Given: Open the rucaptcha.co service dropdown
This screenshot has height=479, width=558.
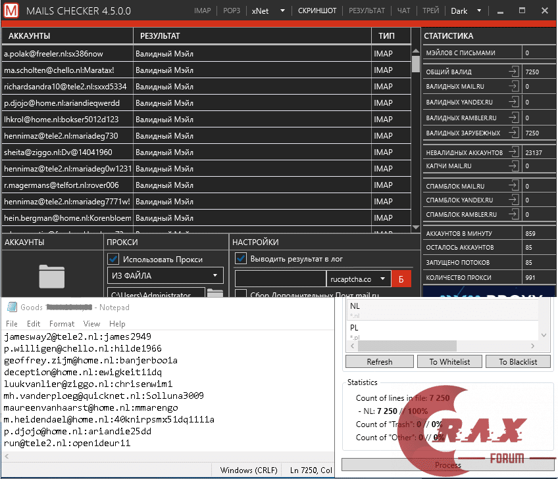Looking at the screenshot, I should coord(359,279).
